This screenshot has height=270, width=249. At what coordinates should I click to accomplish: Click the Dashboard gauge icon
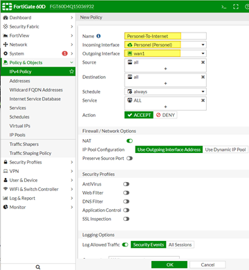pos(6,18)
